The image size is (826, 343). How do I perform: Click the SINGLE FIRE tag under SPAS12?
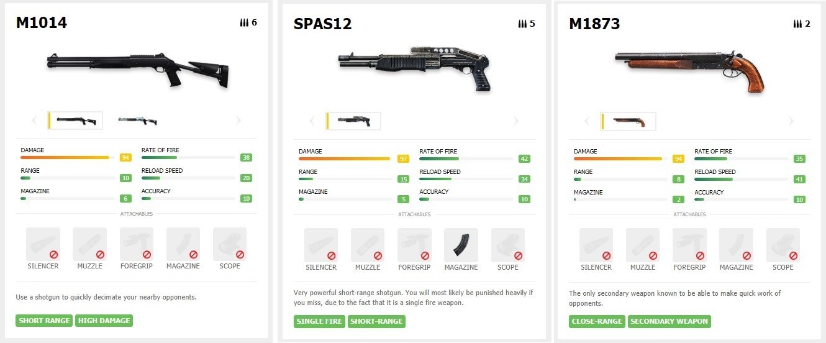click(320, 321)
